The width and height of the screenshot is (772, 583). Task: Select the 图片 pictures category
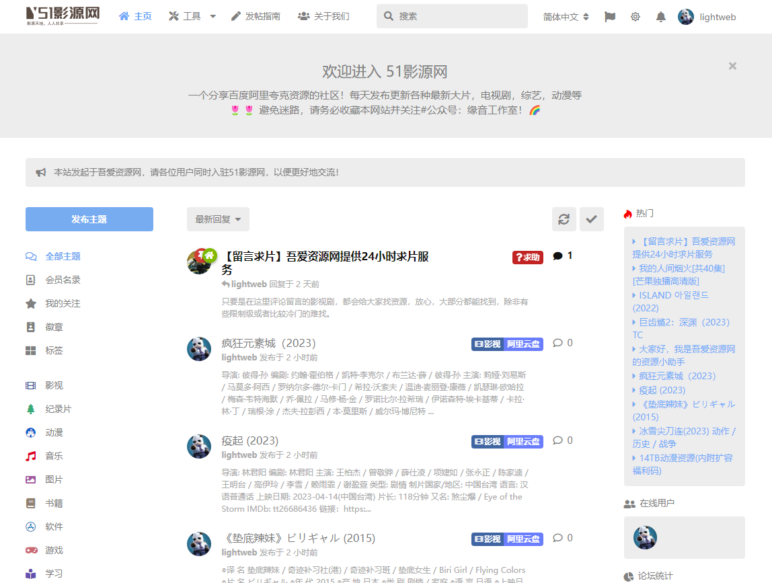pos(44,480)
